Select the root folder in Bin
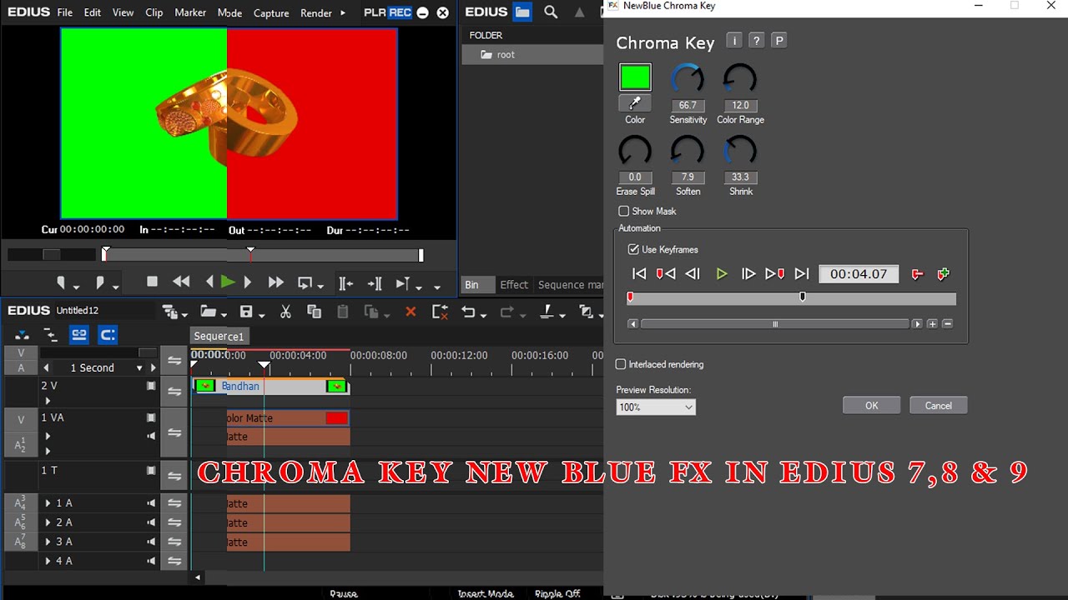Image resolution: width=1068 pixels, height=600 pixels. click(x=506, y=55)
